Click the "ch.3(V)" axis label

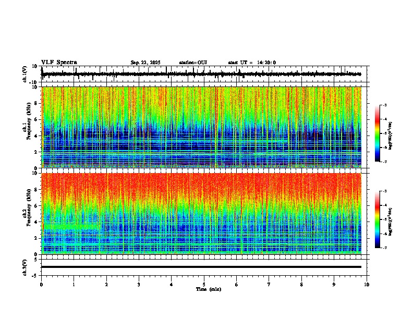pos(25,267)
